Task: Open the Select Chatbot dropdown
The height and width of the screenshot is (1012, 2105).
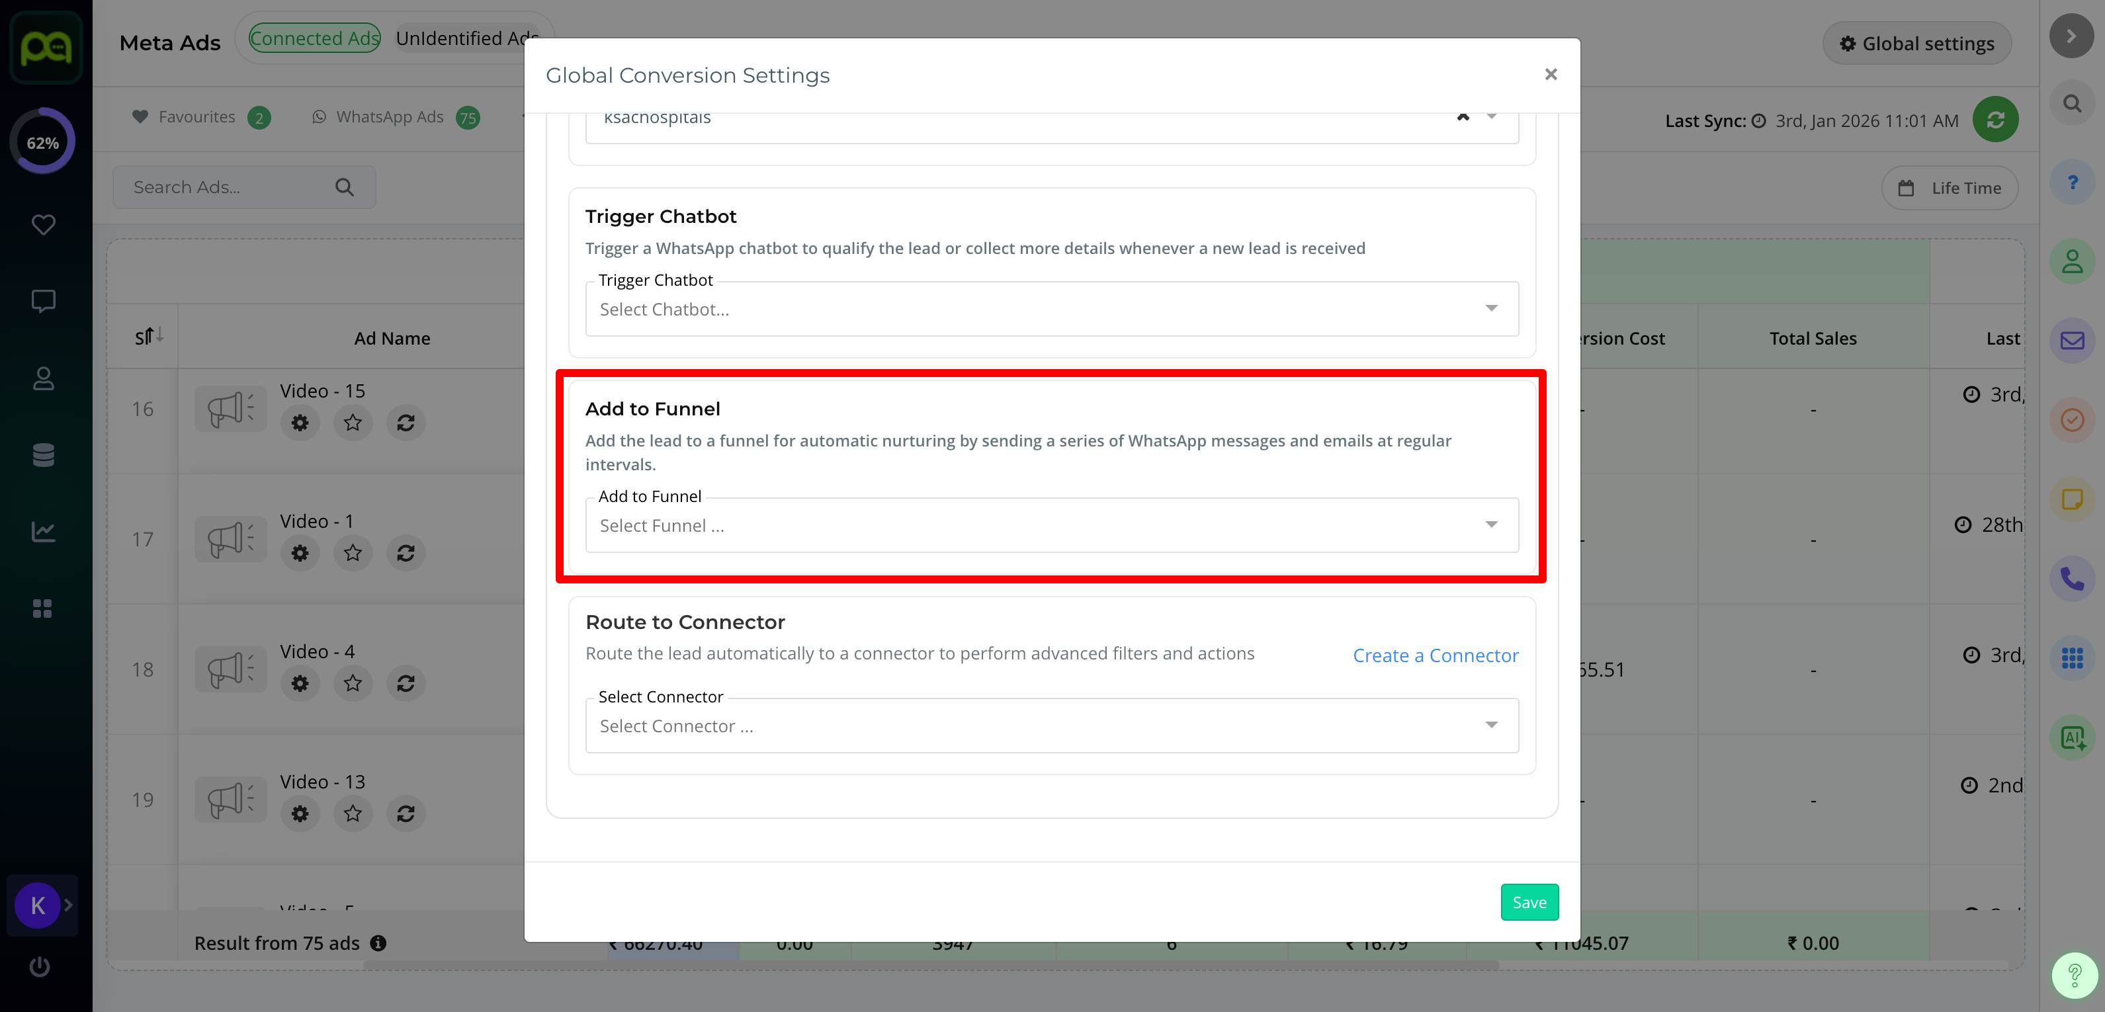Action: point(1051,310)
